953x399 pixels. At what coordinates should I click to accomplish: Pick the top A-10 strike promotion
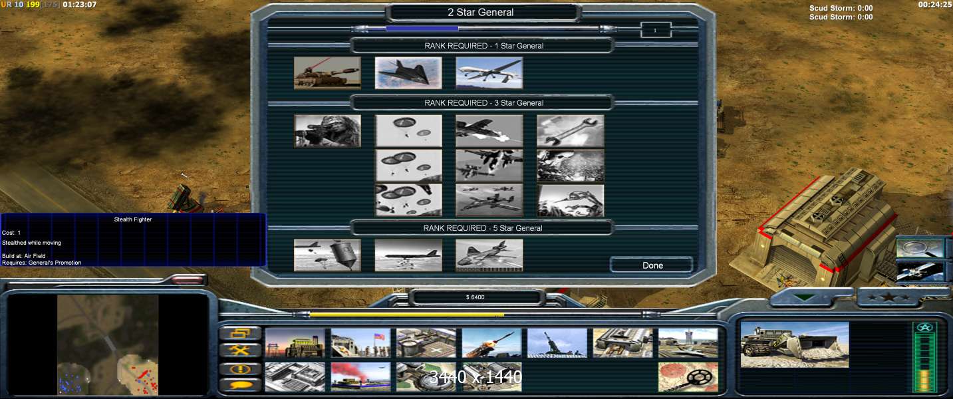[489, 131]
